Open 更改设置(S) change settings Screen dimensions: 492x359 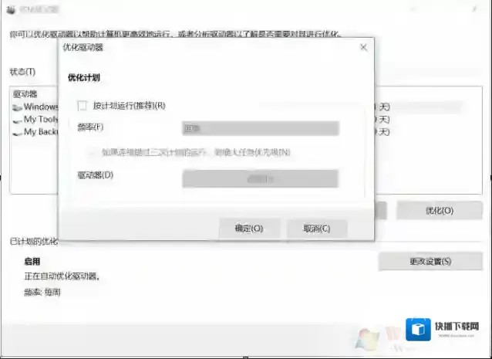point(430,261)
